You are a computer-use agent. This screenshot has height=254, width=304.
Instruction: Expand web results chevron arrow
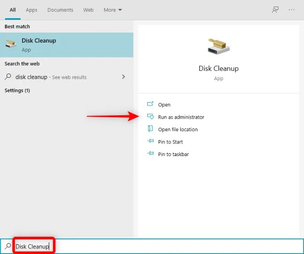pos(123,77)
